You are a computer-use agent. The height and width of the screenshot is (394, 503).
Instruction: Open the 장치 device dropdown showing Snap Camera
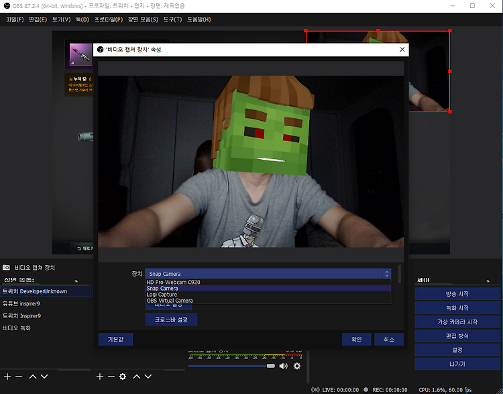[x=268, y=274]
